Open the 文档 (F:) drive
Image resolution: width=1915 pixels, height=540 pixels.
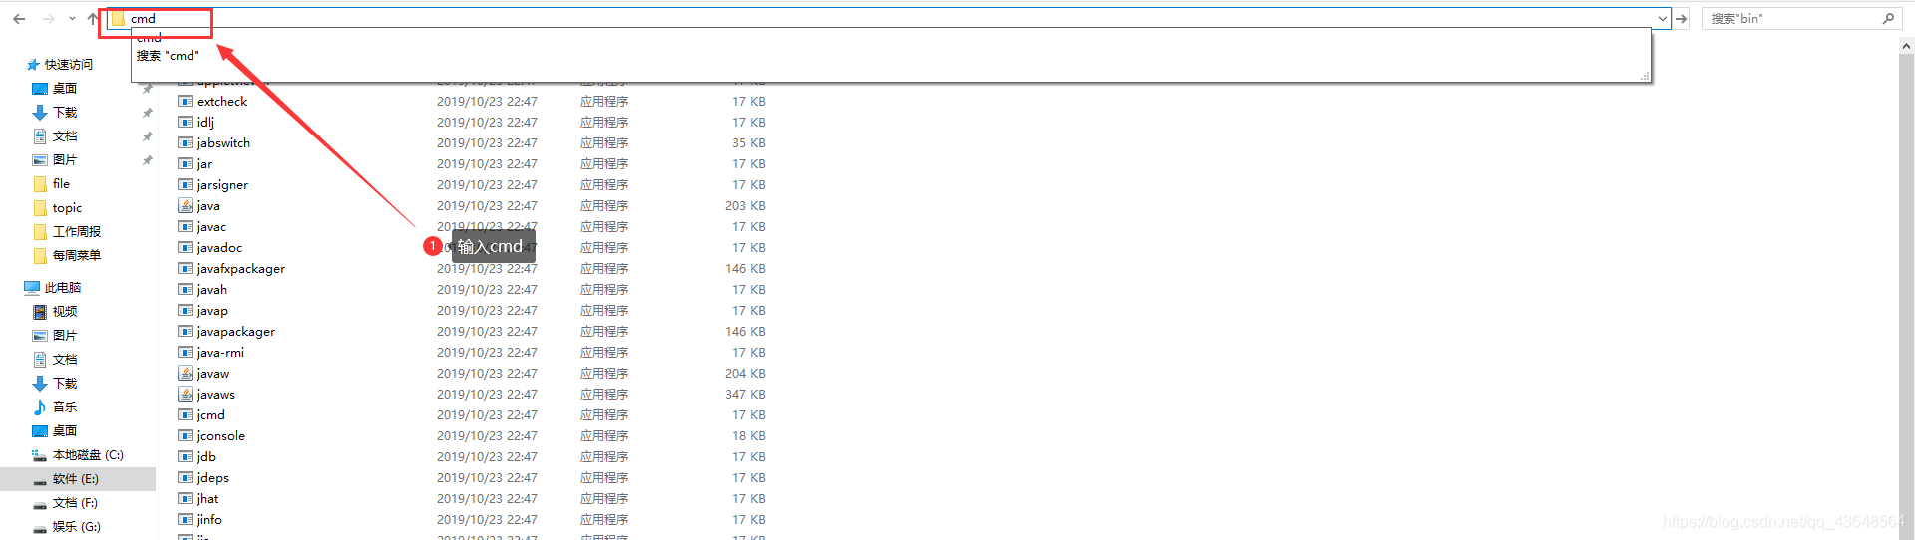coord(75,503)
